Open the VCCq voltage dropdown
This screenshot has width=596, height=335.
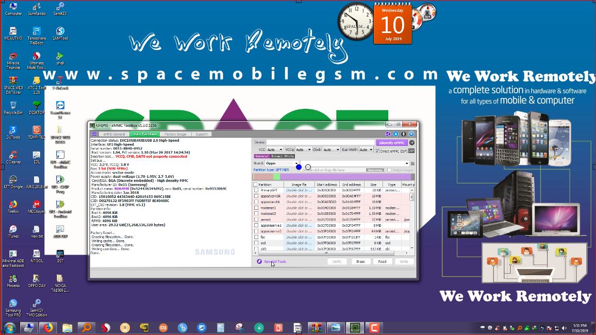[303, 149]
